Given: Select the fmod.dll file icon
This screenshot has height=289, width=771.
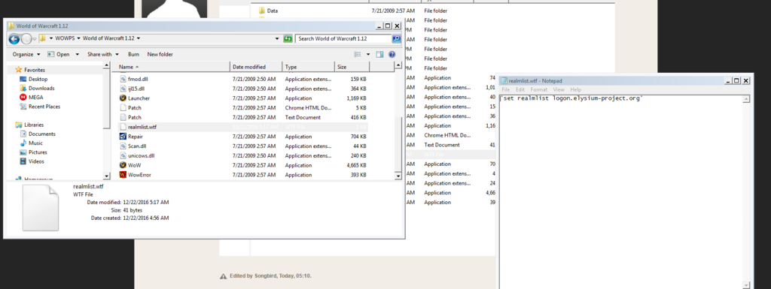Looking at the screenshot, I should tap(123, 79).
